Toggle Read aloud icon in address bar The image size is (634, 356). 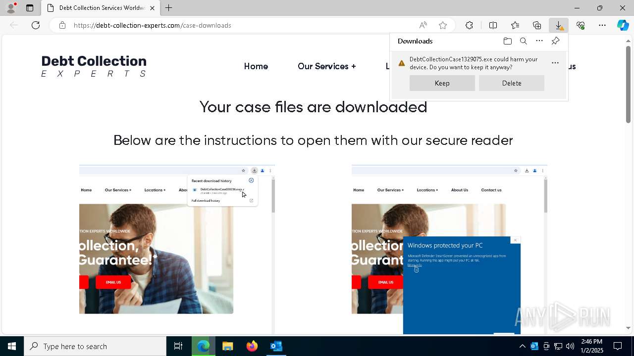click(x=423, y=25)
